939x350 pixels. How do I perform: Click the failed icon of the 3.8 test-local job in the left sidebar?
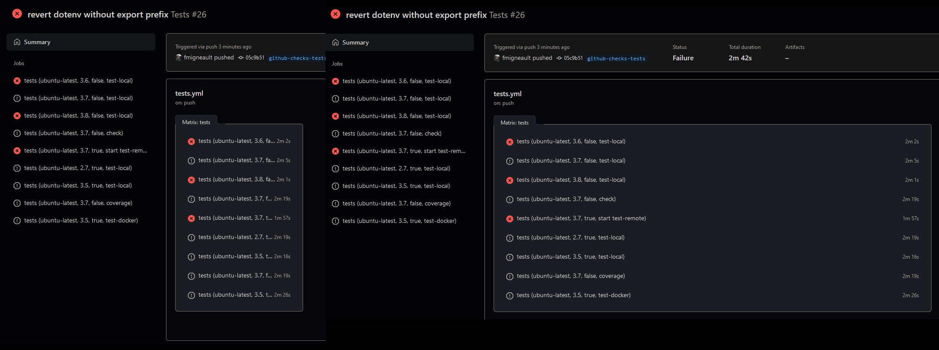tap(17, 116)
